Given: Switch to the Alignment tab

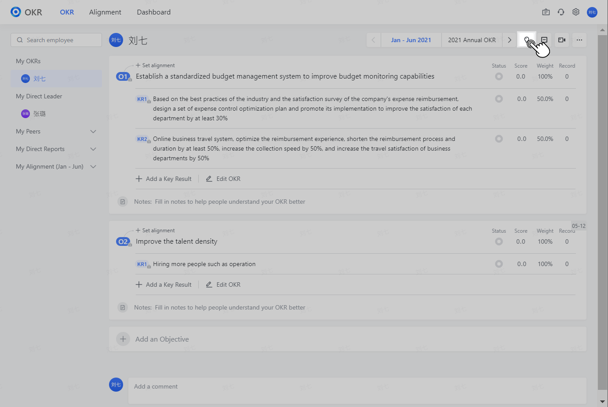Looking at the screenshot, I should 105,12.
